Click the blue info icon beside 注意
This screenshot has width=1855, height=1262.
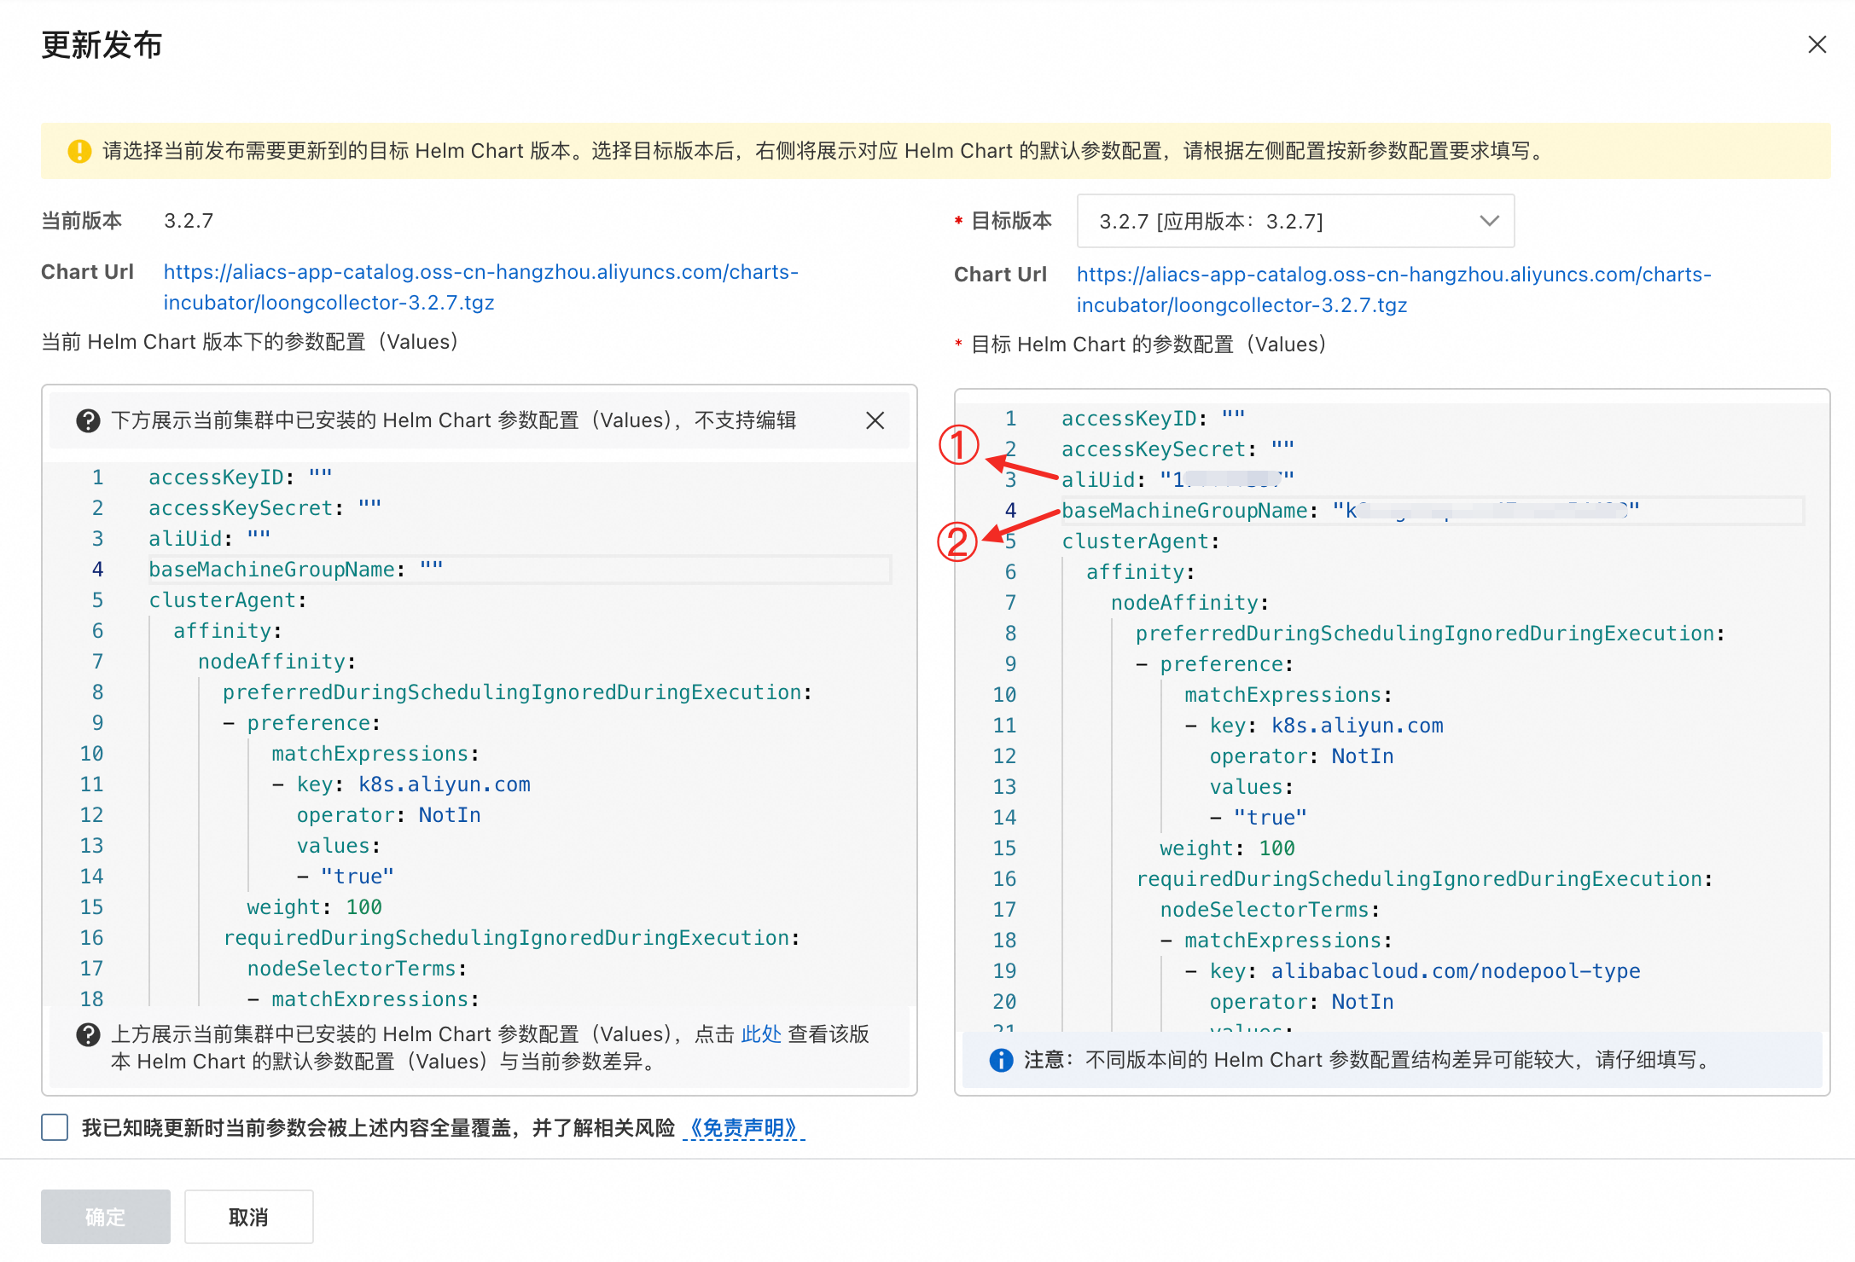tap(1001, 1060)
